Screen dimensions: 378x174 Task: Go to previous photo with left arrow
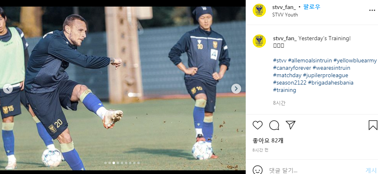(8, 89)
